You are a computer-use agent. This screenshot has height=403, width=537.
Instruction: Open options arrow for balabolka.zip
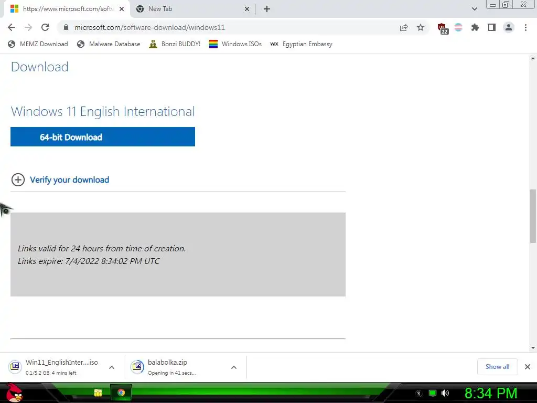[234, 367]
